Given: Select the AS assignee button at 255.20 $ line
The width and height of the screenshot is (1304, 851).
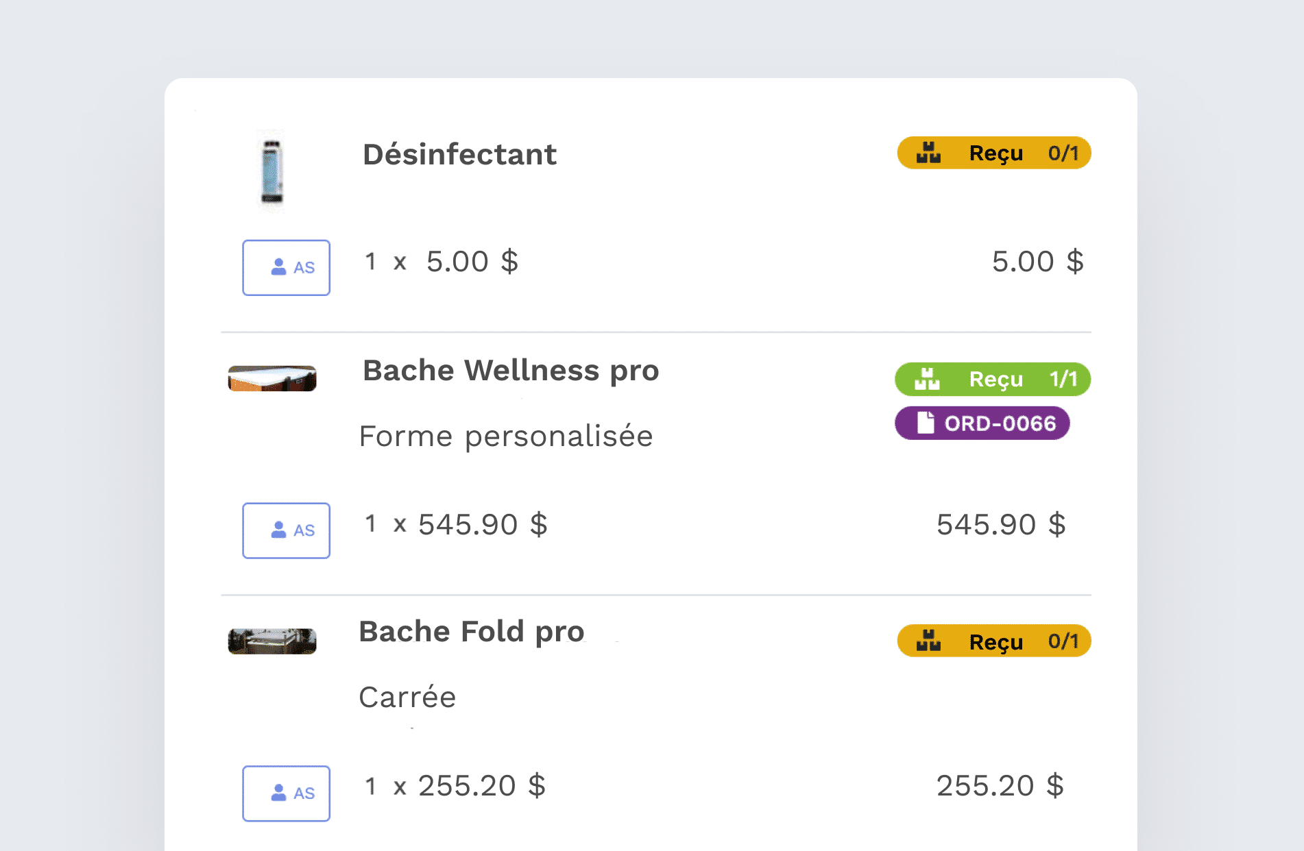Looking at the screenshot, I should (x=286, y=793).
